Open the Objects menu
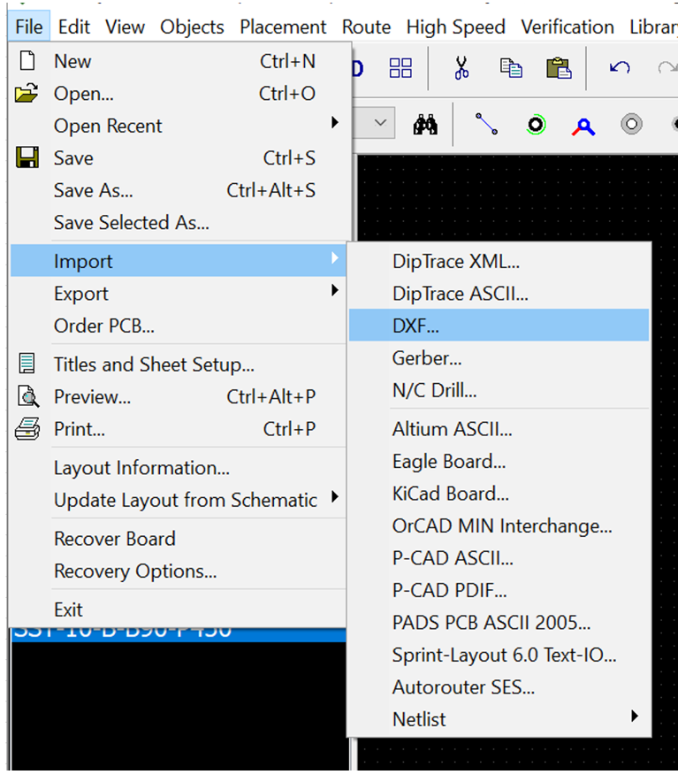Screen dimensions: 693x782 point(192,27)
